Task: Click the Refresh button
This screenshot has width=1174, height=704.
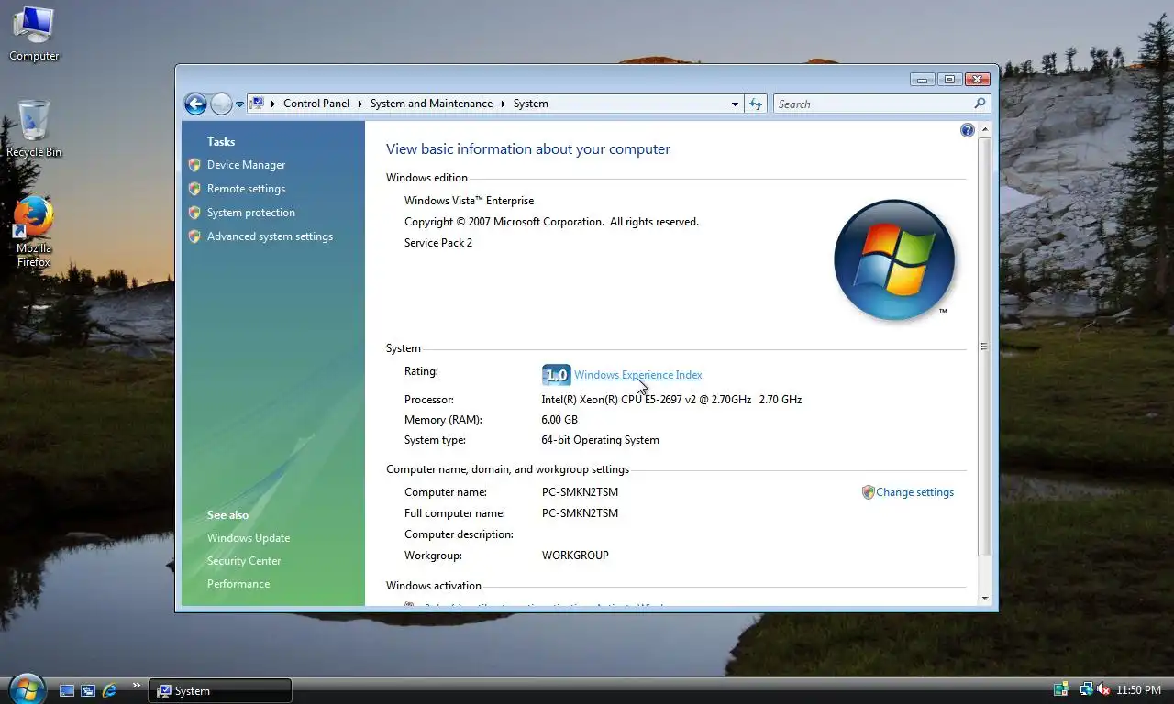Action: (x=756, y=104)
